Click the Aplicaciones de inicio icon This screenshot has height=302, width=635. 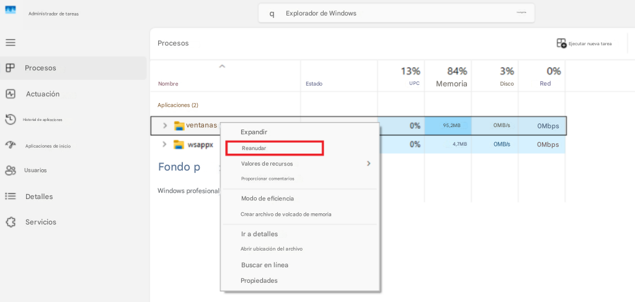[10, 145]
